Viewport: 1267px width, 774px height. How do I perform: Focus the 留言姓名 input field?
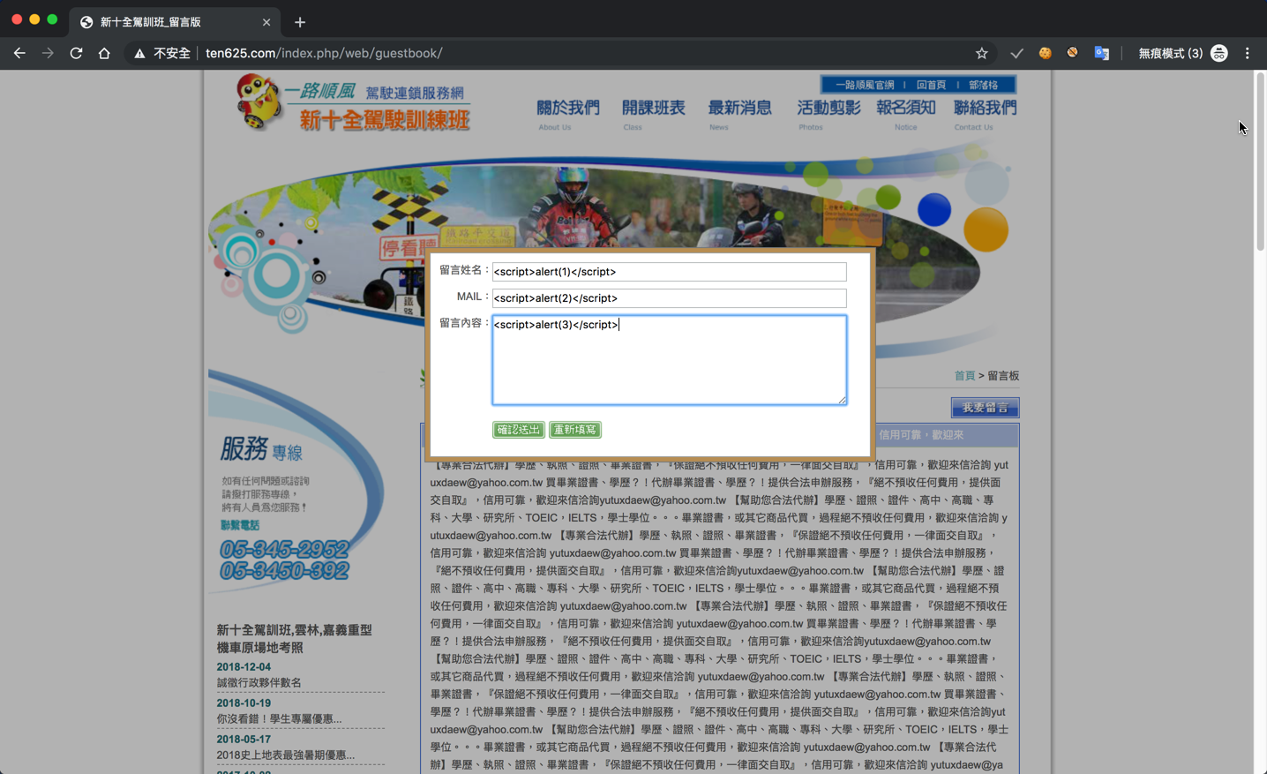pos(669,272)
